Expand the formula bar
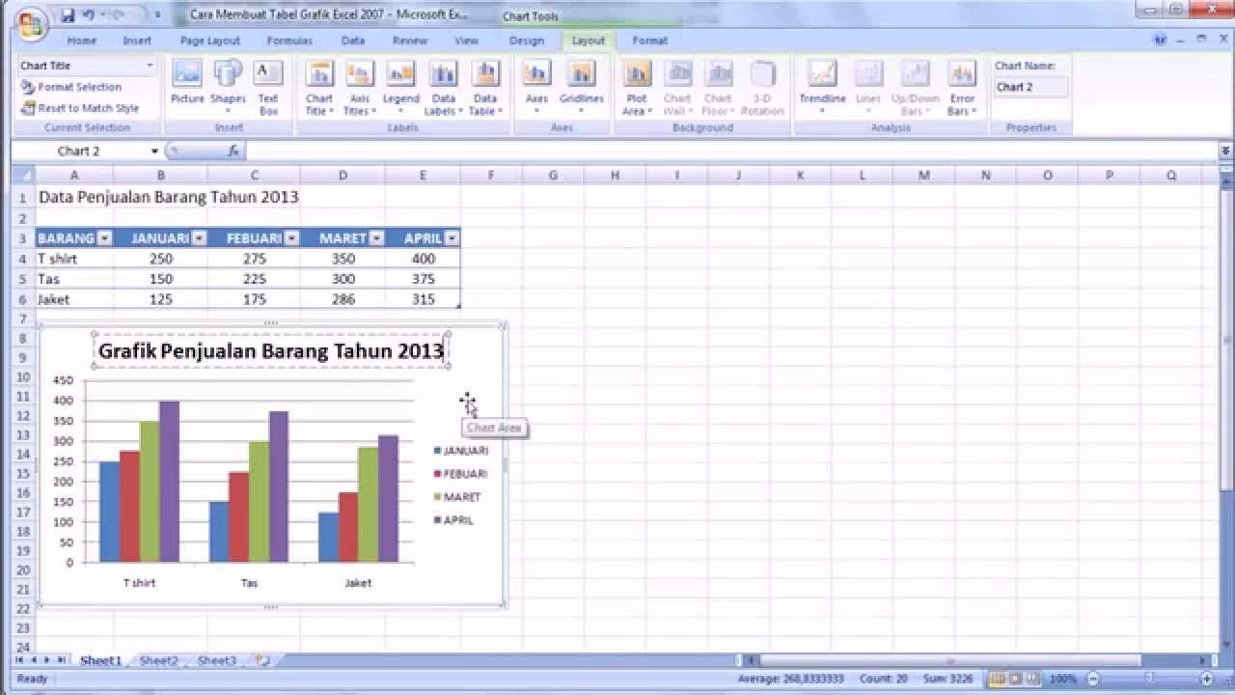 [1225, 152]
